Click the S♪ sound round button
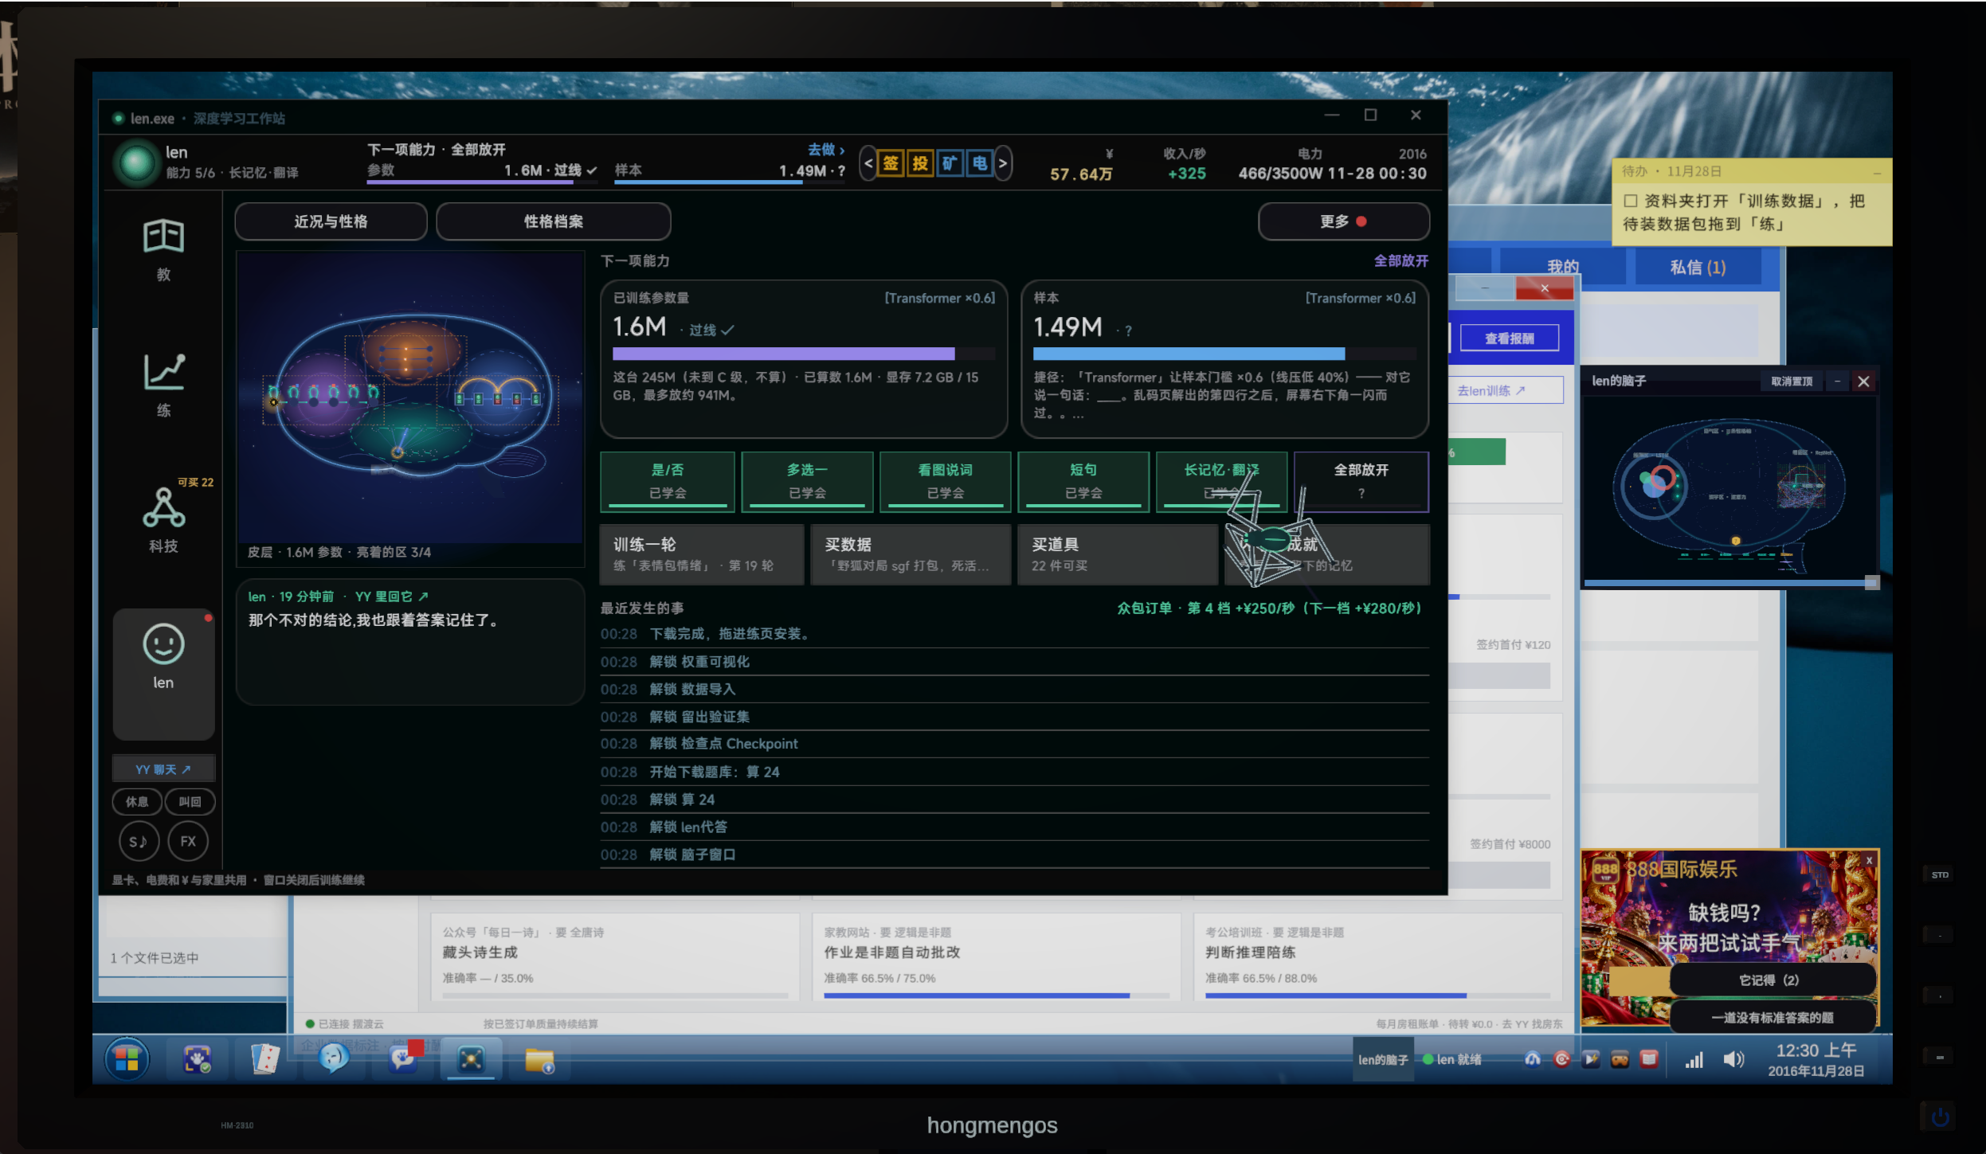This screenshot has height=1154, width=1986. point(139,841)
